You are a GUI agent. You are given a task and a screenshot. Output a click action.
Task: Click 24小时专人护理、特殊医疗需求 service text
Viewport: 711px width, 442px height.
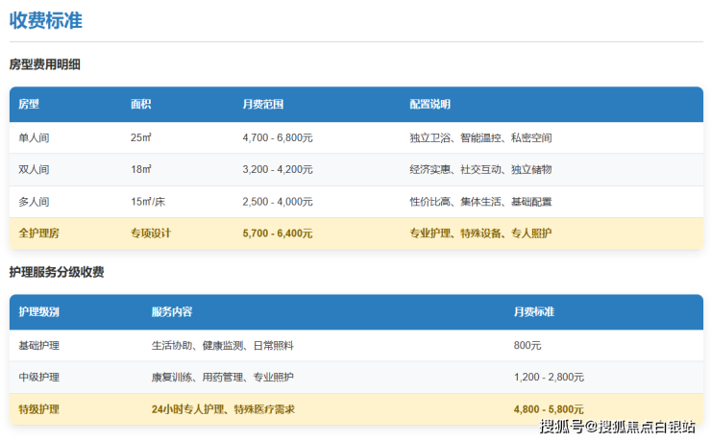pos(223,409)
